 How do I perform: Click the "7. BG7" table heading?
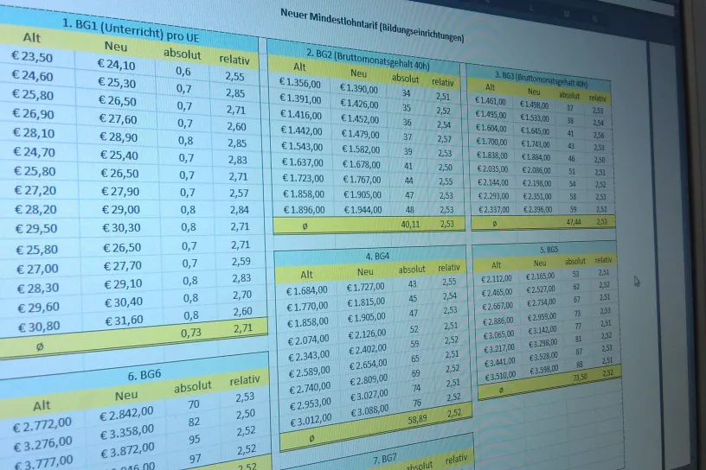tap(385, 460)
